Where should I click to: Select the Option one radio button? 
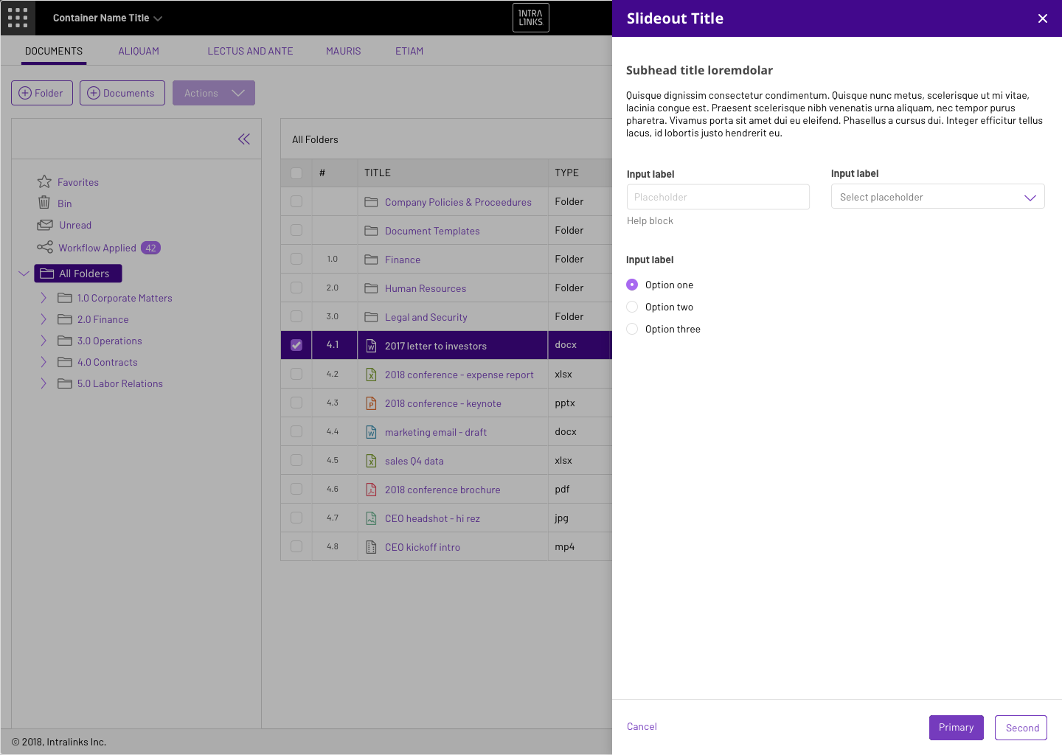coord(632,285)
